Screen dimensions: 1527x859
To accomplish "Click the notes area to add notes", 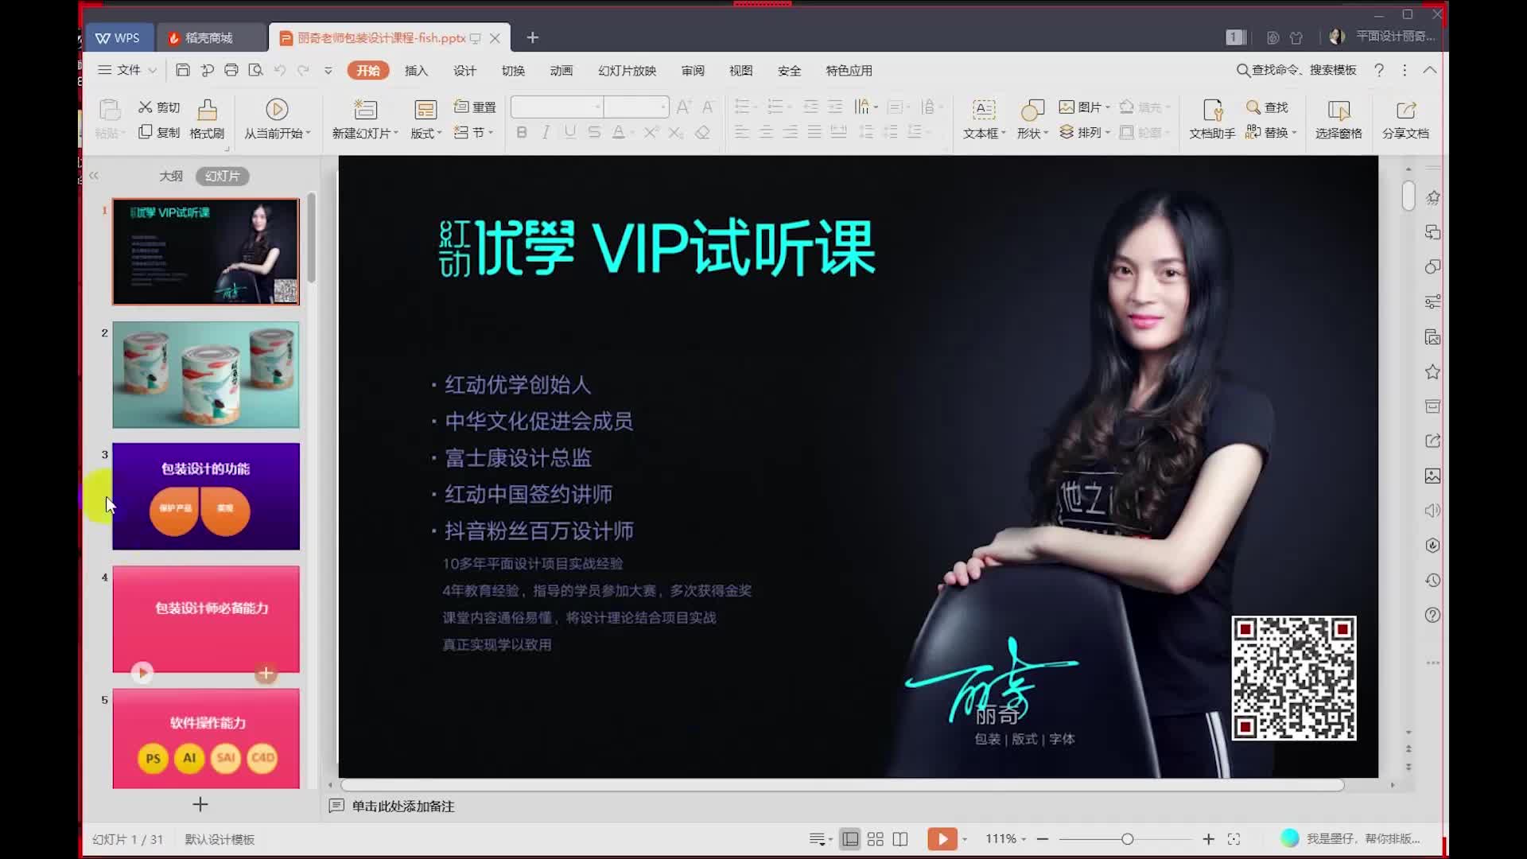I will click(x=402, y=806).
